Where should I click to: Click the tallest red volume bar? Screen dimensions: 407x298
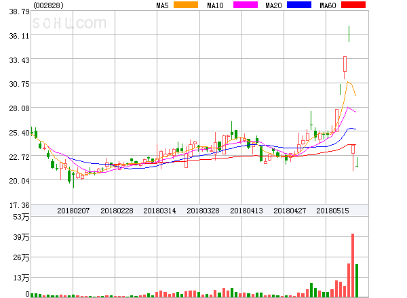353,265
